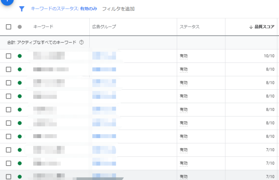Screen dimensions: 279x180
Task: Tick the select-all checkbox in the header
Action: coord(9,27)
